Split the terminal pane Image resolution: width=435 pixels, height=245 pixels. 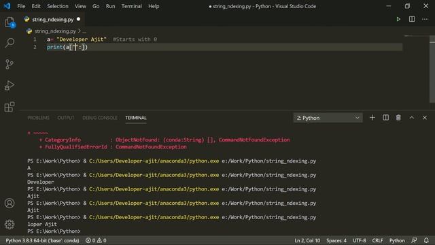click(385, 118)
